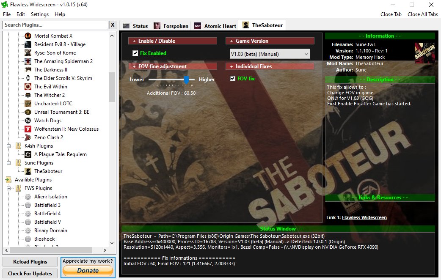
Task: Collapse the Enable / Disable section header
Action: (173, 41)
